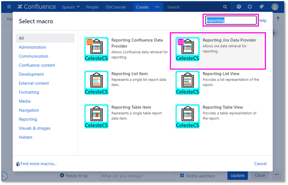Expand the sidebar chevron at bottom left
This screenshot has width=288, height=185.
[x=4, y=176]
